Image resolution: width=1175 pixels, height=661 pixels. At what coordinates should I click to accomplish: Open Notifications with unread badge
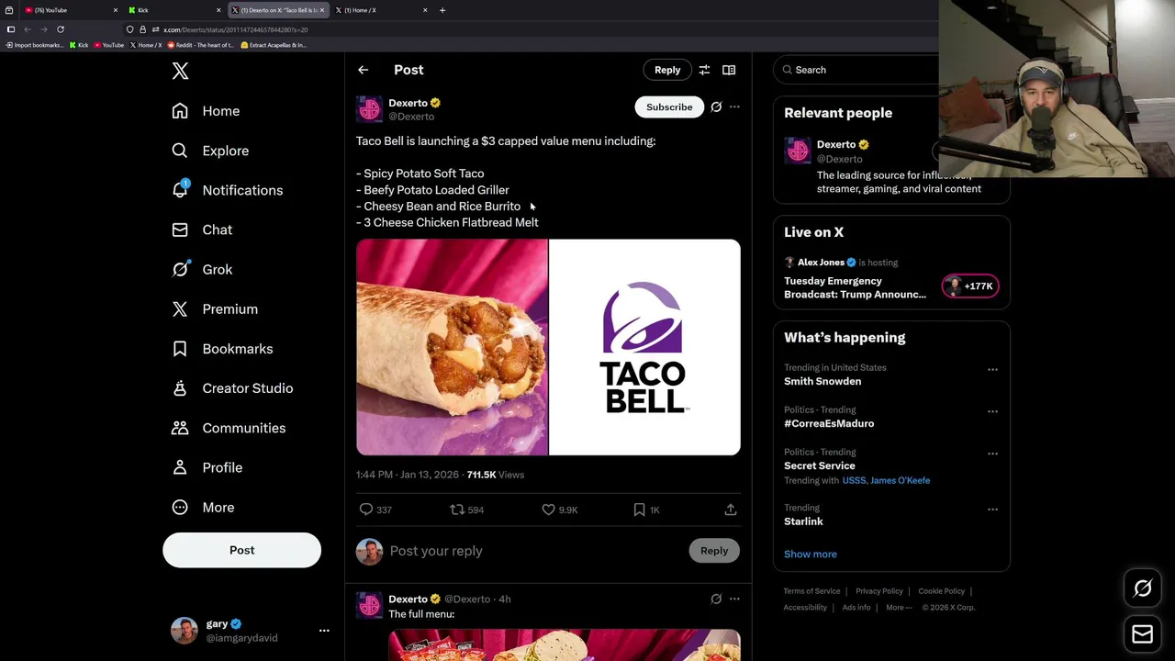click(x=228, y=190)
